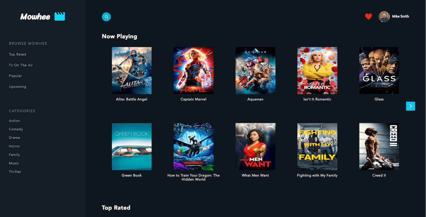Click 'How to Train Your Dragon: The Hidden World' title
This screenshot has width=426, height=217.
[x=194, y=177]
